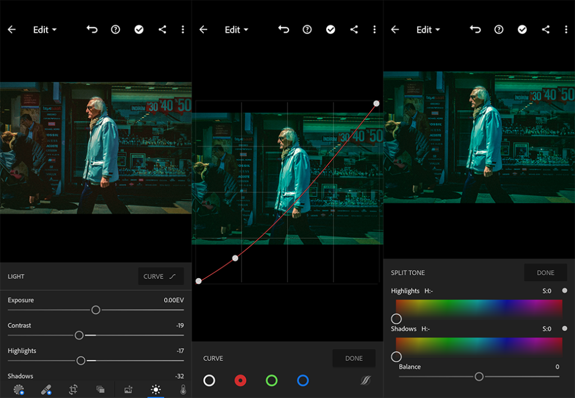Pick a hue on Shadows gradient
Image resolution: width=575 pixels, height=398 pixels.
tap(479, 347)
